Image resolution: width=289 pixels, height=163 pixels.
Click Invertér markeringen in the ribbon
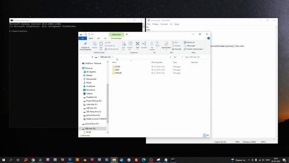[193, 49]
